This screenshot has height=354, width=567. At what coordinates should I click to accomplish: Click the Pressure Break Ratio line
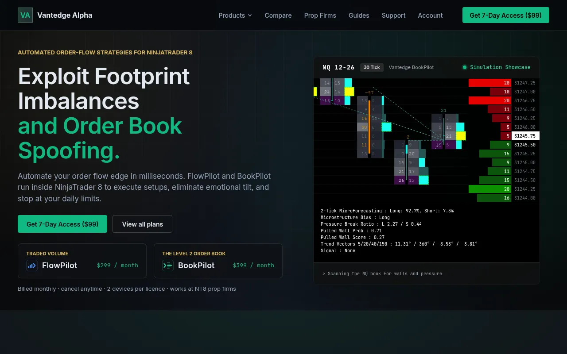pyautogui.click(x=371, y=224)
